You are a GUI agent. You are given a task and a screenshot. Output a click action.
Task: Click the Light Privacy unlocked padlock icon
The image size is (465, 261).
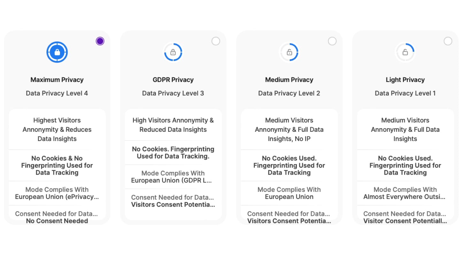click(405, 52)
